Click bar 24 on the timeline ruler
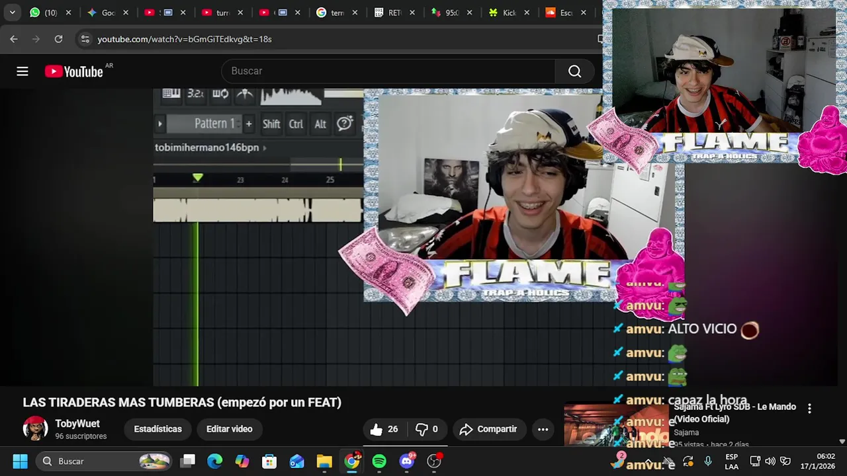The height and width of the screenshot is (476, 847). (285, 180)
